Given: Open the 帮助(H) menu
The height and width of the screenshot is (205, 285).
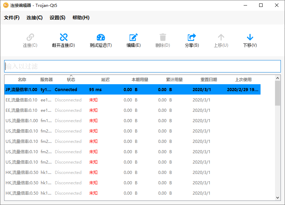Looking at the screenshot, I should click(81, 17).
